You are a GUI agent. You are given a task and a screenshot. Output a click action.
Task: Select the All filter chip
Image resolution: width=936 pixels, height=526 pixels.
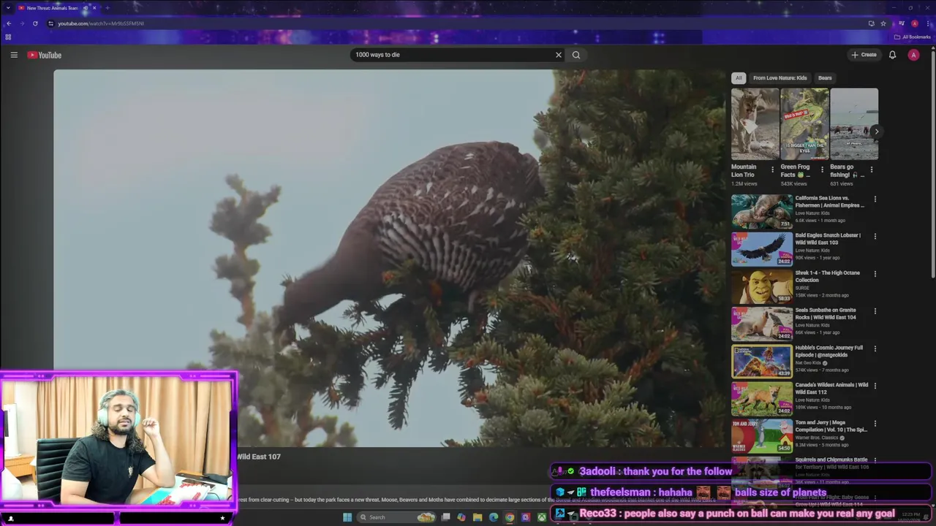(x=739, y=77)
